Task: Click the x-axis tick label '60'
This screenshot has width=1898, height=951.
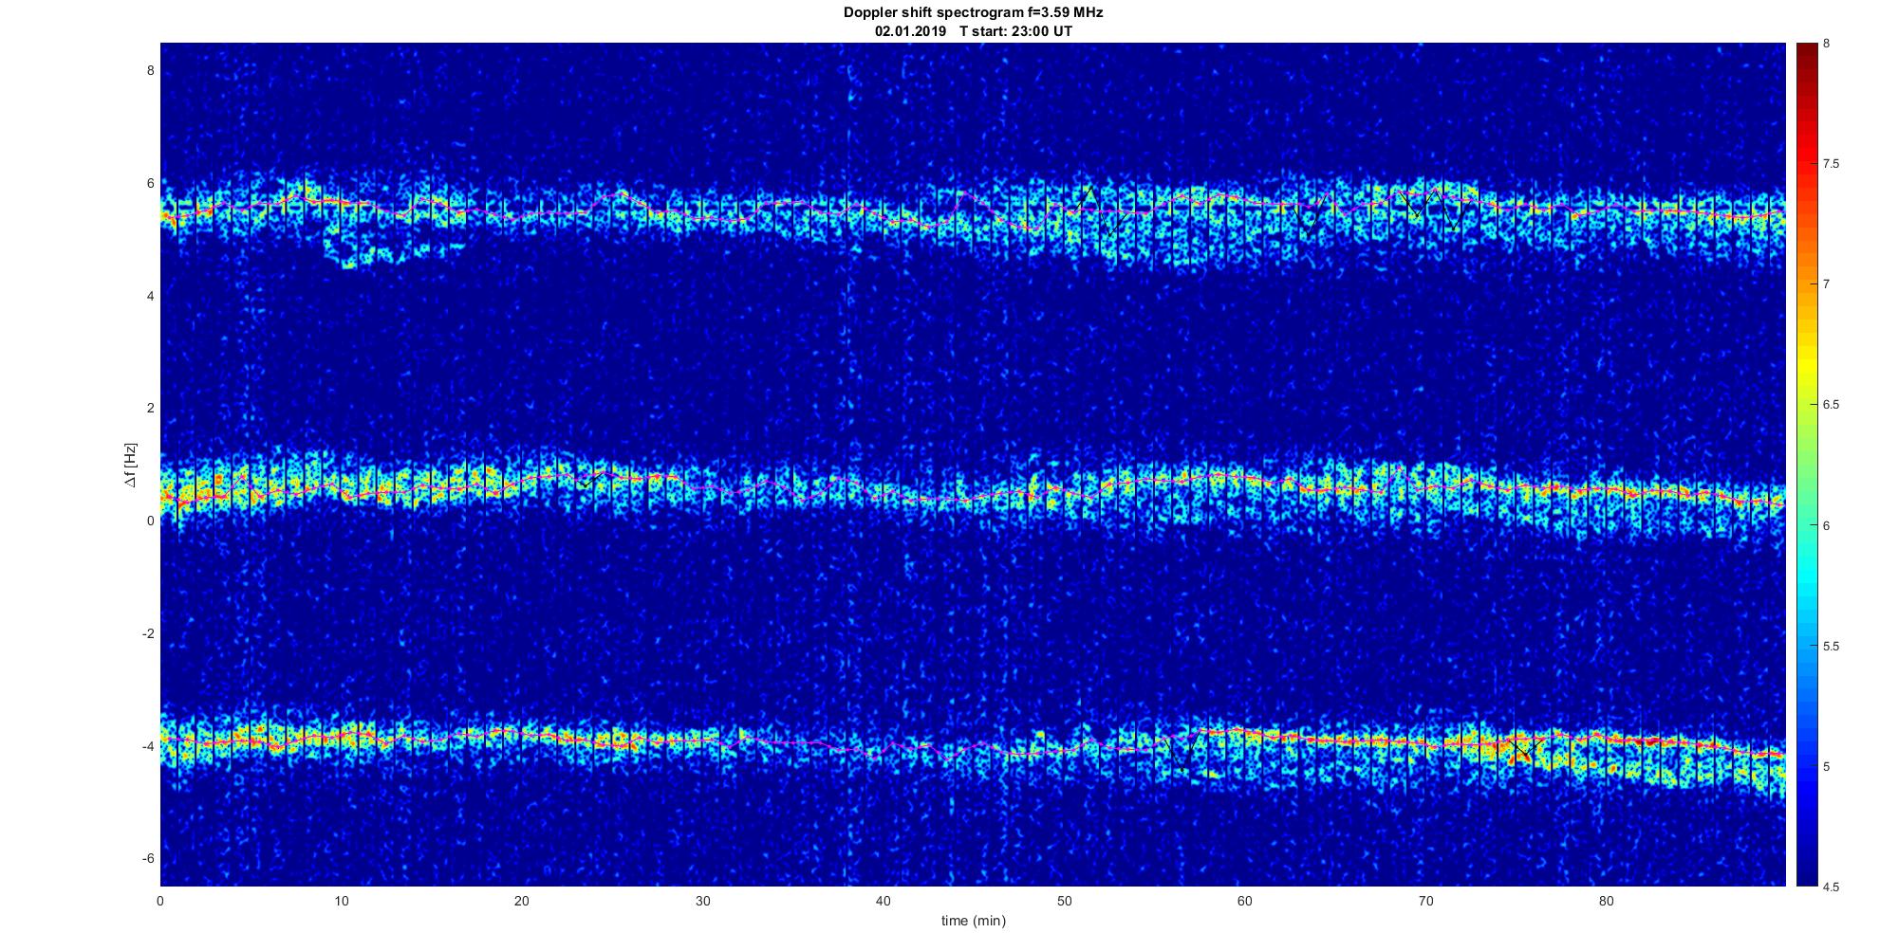Action: pyautogui.click(x=1244, y=901)
